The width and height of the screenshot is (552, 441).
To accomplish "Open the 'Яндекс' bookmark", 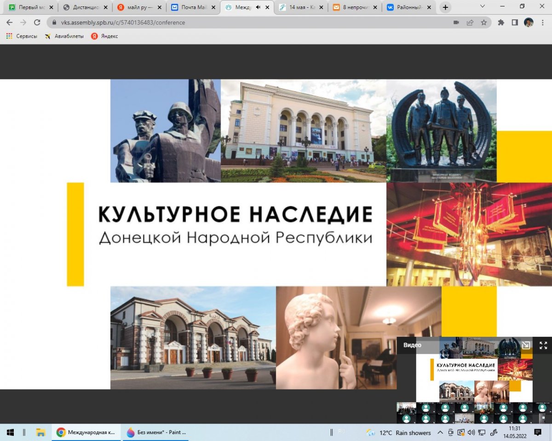I will coord(104,36).
